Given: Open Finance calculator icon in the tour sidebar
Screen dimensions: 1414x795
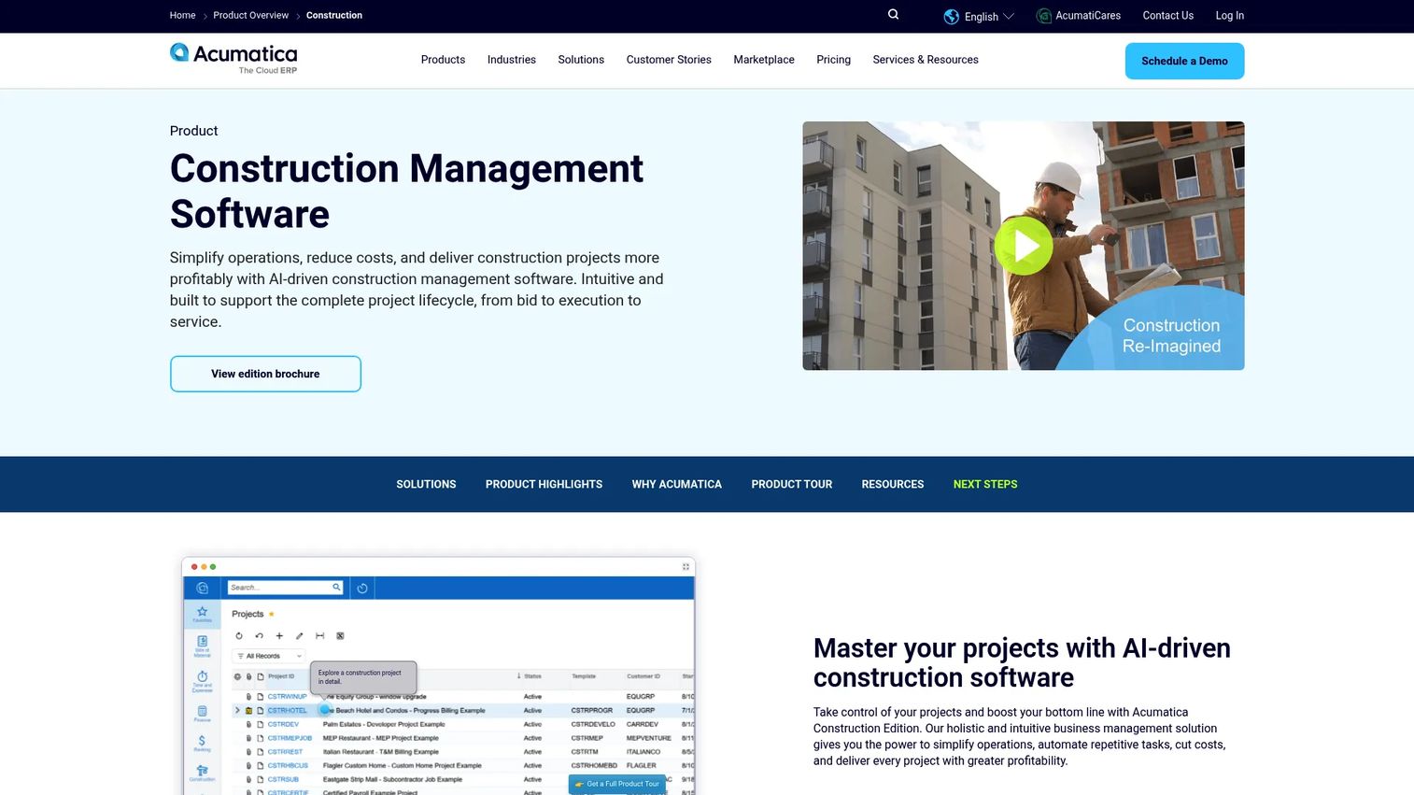Looking at the screenshot, I should pos(202,714).
